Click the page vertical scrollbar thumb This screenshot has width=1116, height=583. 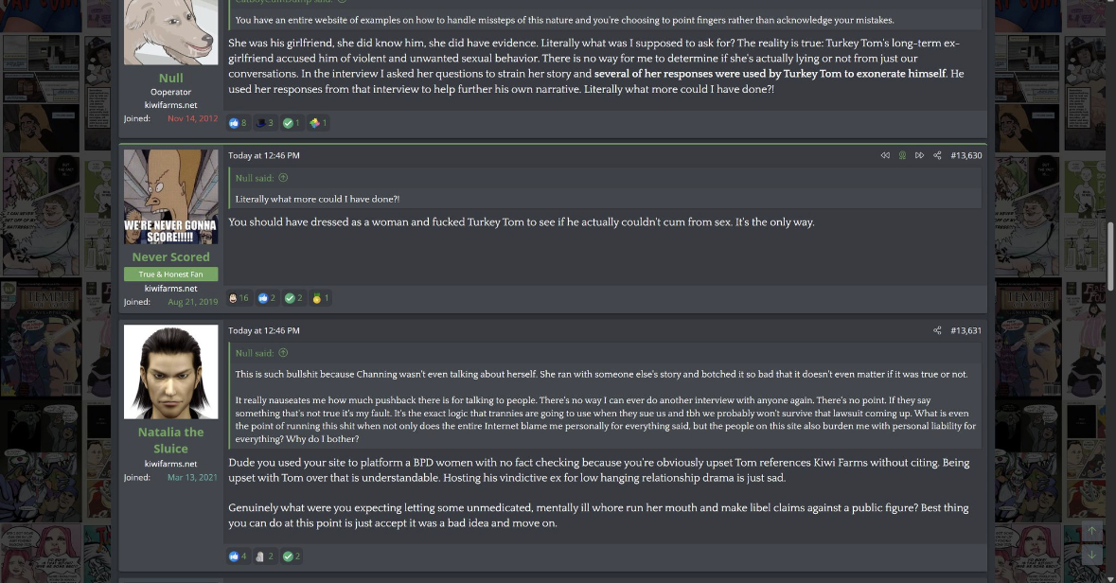1110,256
